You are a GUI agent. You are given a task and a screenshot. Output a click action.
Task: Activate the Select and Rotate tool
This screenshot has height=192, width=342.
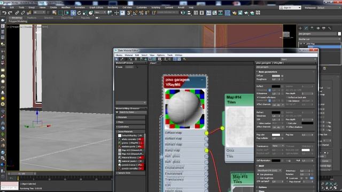[x=79, y=13]
